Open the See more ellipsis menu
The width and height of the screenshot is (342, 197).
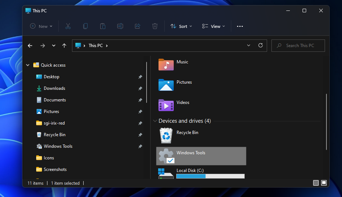(240, 26)
